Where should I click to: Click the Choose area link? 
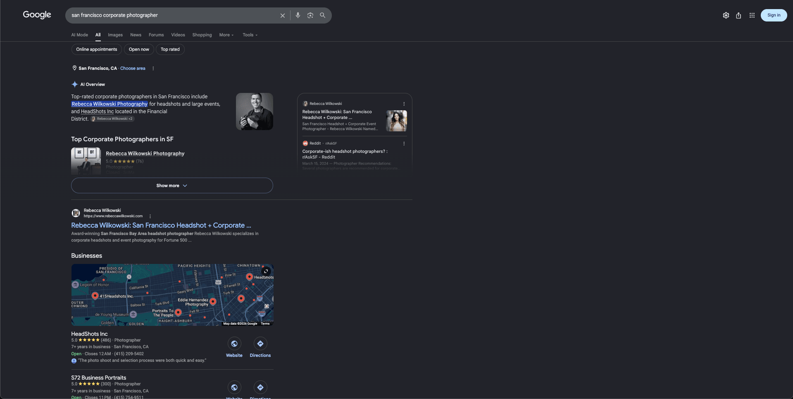pos(133,69)
